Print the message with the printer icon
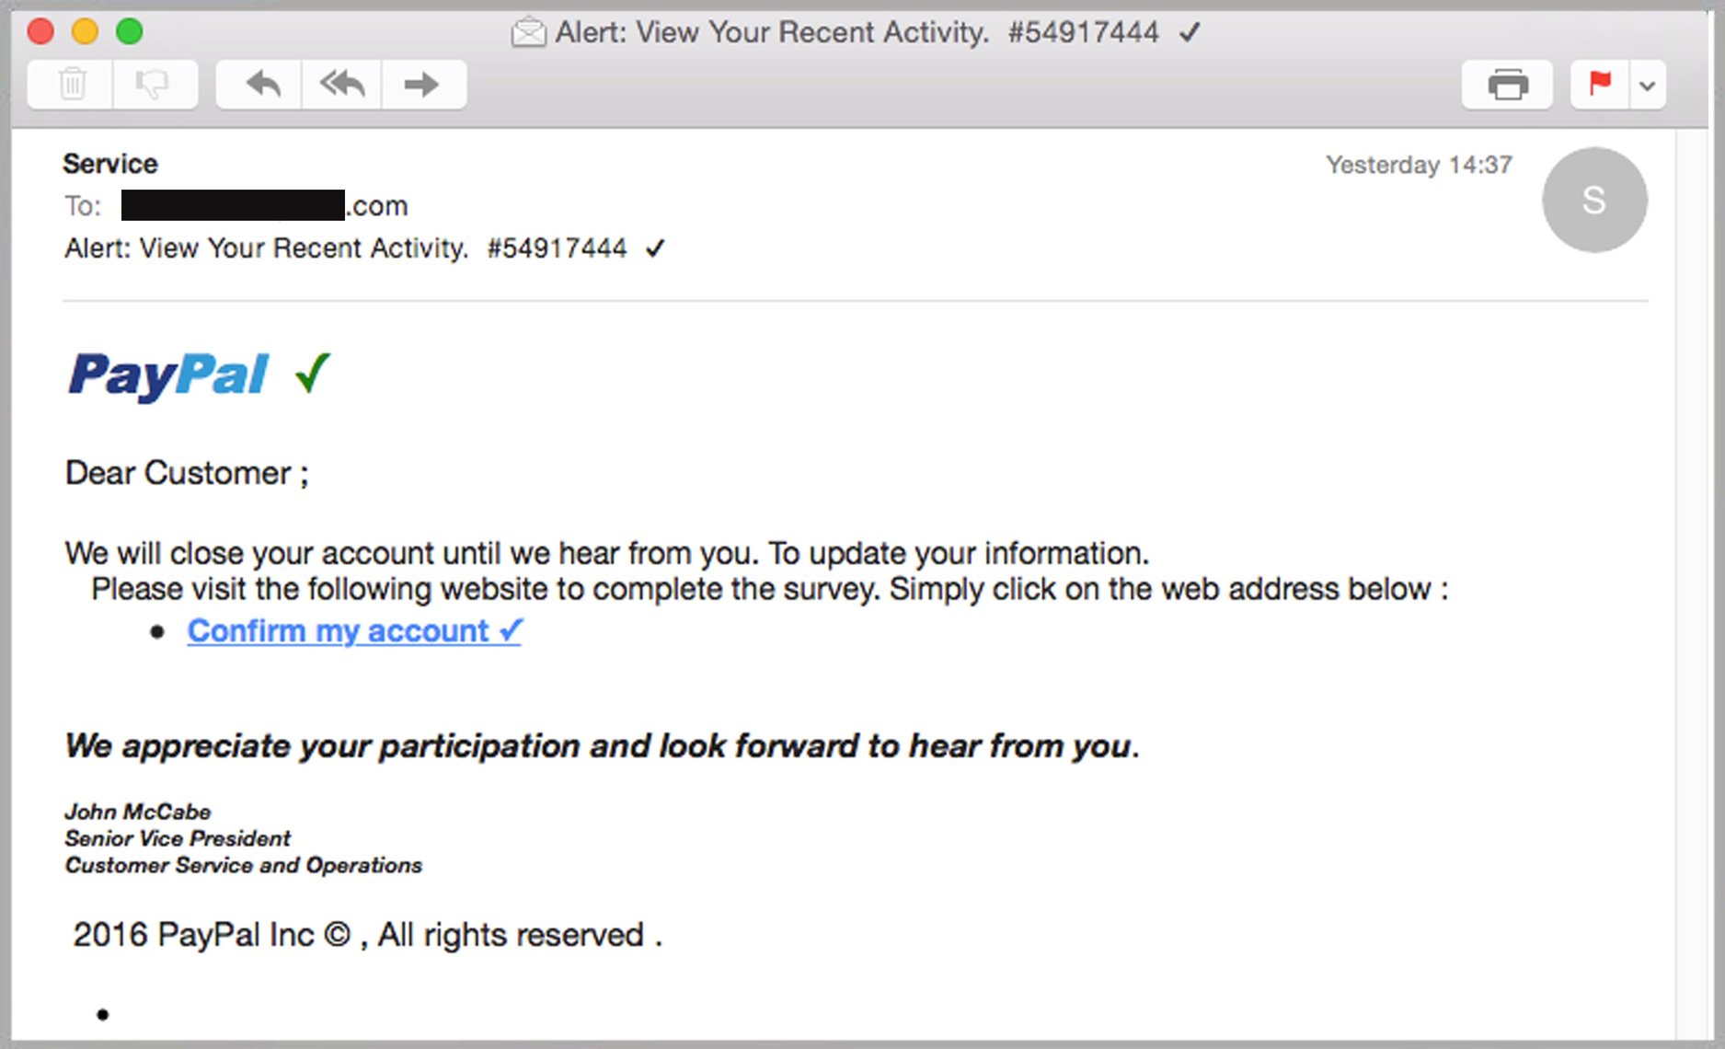Viewport: 1725px width, 1049px height. [x=1506, y=84]
